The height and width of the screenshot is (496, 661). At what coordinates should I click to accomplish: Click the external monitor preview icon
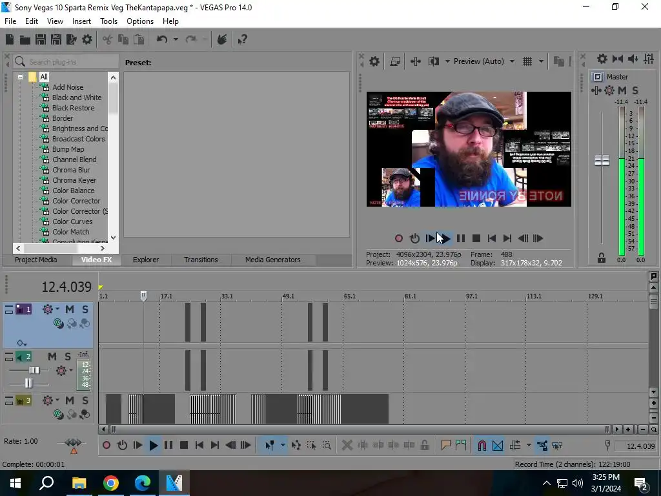pyautogui.click(x=395, y=61)
